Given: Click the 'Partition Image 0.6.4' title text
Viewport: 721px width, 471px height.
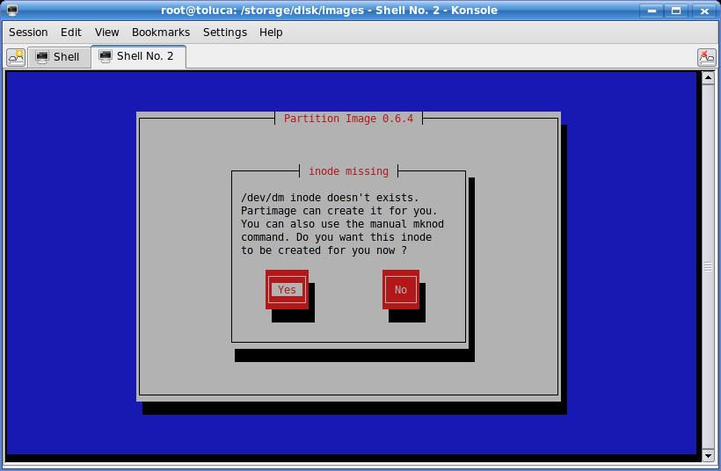Looking at the screenshot, I should point(348,119).
